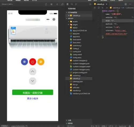Open the search icon in sidebar toolbar
This screenshot has width=134, height=127.
pyautogui.click(x=72, y=4)
